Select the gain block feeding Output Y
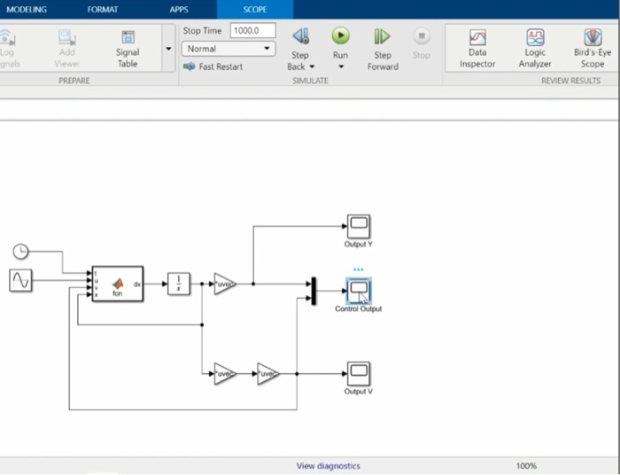 pos(225,284)
